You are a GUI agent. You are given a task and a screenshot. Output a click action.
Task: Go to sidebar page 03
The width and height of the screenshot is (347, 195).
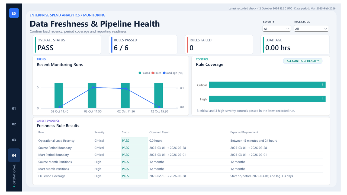pos(14,140)
